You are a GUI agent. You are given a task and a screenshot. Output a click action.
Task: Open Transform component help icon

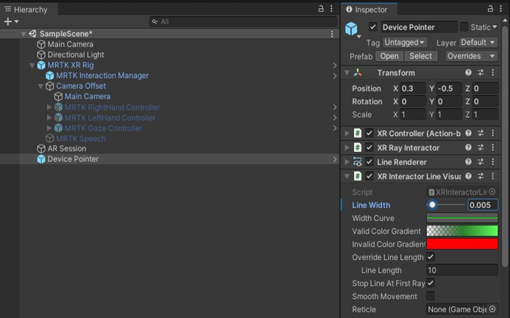coord(468,73)
